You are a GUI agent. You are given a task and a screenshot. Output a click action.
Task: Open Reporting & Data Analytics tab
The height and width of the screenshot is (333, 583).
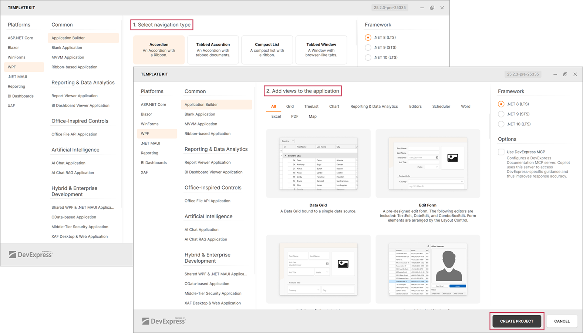coord(374,107)
